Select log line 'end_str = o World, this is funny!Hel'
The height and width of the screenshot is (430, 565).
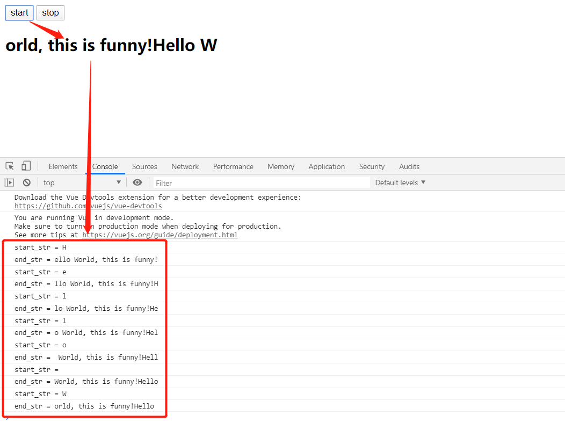(x=86, y=332)
